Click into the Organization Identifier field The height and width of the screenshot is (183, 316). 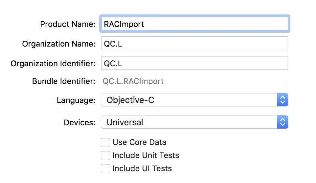point(194,63)
